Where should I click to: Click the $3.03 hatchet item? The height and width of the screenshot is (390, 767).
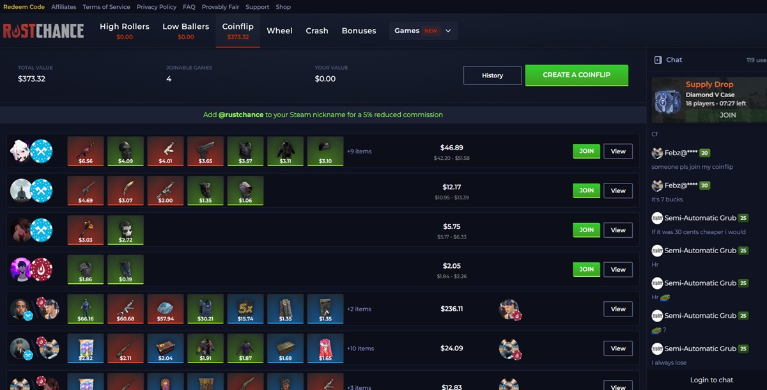[x=86, y=230]
